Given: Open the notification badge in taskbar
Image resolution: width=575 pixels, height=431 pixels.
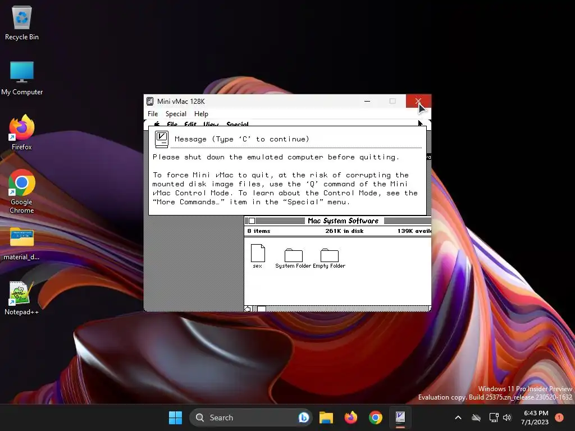Looking at the screenshot, I should [x=559, y=417].
